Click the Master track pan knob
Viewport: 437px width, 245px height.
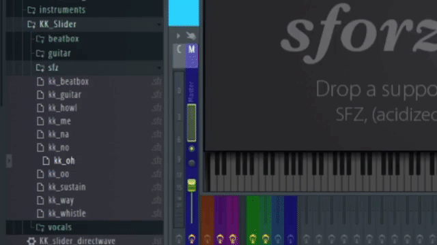pyautogui.click(x=192, y=163)
